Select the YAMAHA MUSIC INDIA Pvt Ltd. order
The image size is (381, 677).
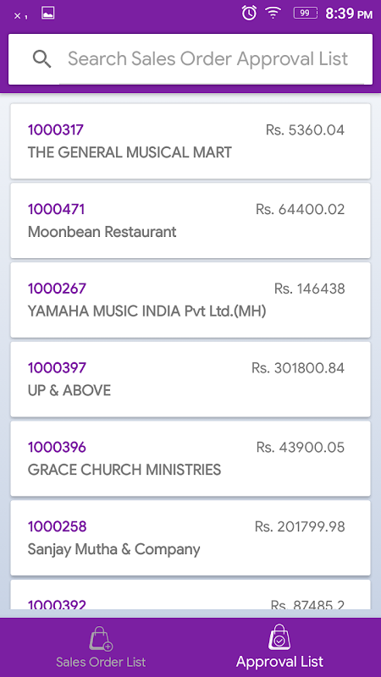(190, 300)
